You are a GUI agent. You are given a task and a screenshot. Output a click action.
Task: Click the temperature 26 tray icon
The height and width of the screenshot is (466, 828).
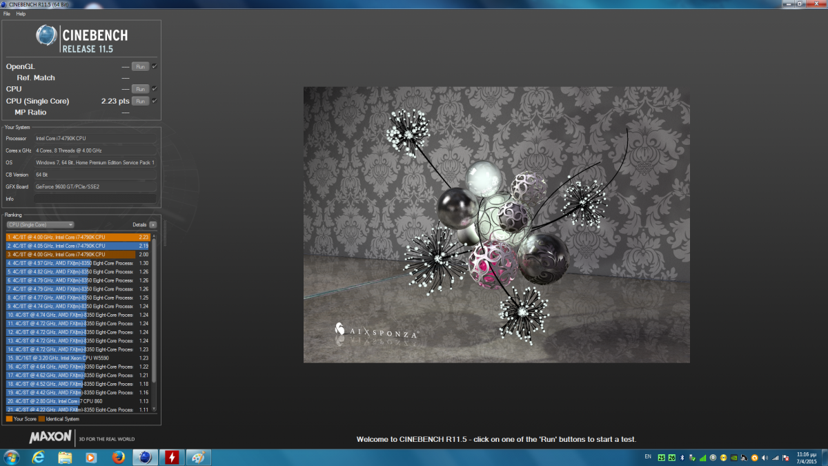672,458
